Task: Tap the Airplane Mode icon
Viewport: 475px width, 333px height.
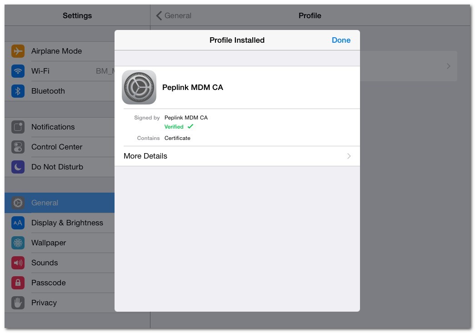Action: (x=18, y=51)
